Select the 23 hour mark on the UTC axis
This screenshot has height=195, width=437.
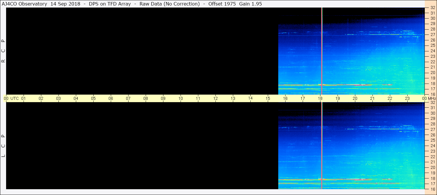point(407,98)
